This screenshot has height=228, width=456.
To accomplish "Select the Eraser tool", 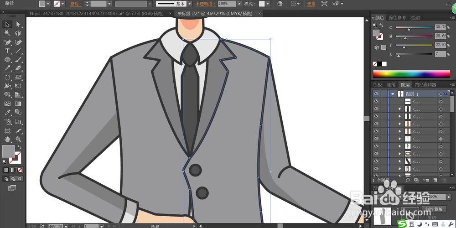I will [x=18, y=68].
